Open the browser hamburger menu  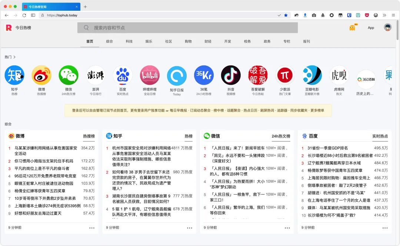(x=393, y=15)
